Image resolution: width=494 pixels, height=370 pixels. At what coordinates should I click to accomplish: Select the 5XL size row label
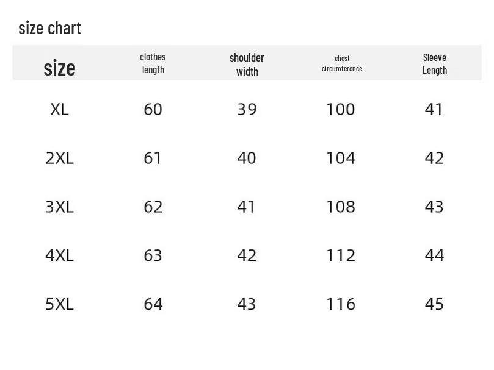pos(59,304)
